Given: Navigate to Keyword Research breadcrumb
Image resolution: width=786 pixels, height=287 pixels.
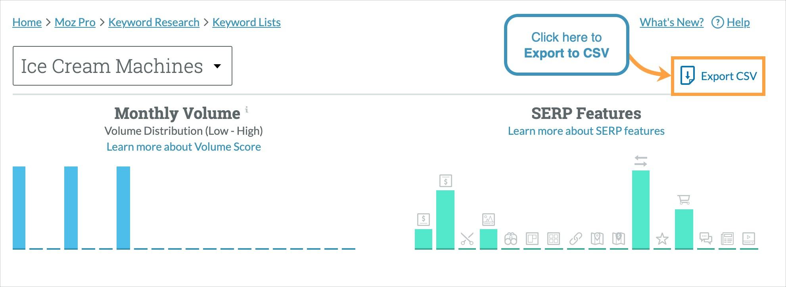Looking at the screenshot, I should pos(153,22).
